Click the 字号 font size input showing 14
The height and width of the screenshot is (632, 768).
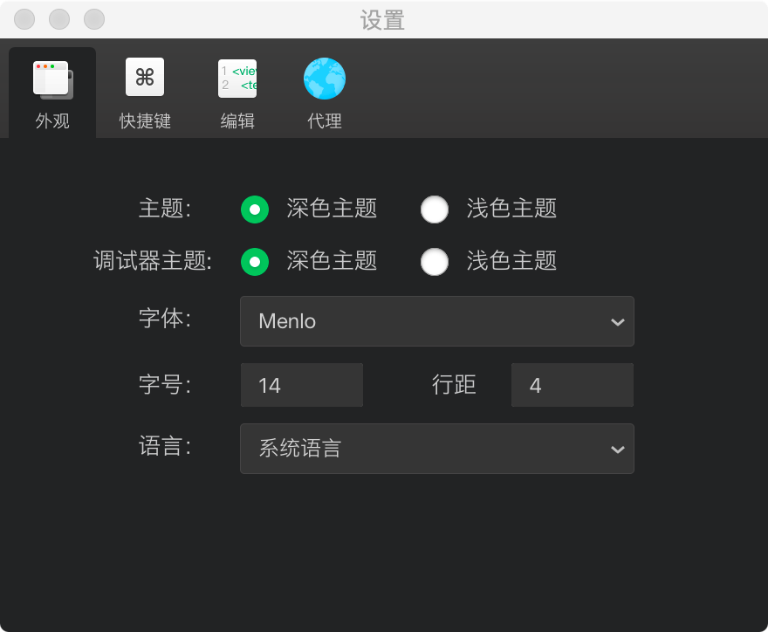(301, 385)
